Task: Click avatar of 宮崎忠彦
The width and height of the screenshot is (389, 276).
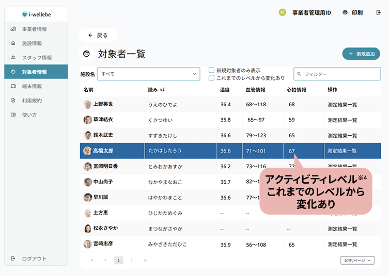Action: [88, 244]
